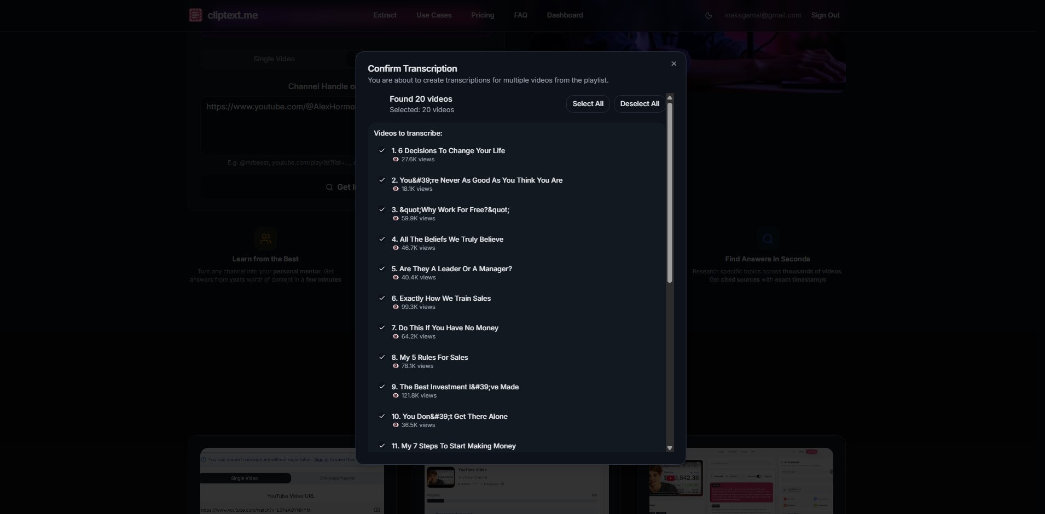Click the maksgamal@gmail.com account email
Image resolution: width=1045 pixels, height=514 pixels.
[763, 15]
